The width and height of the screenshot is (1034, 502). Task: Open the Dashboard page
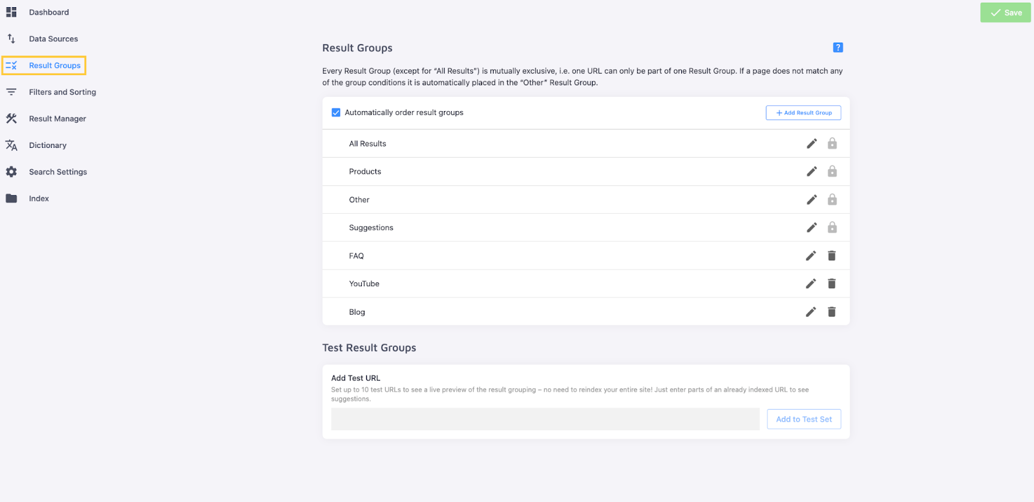(48, 12)
